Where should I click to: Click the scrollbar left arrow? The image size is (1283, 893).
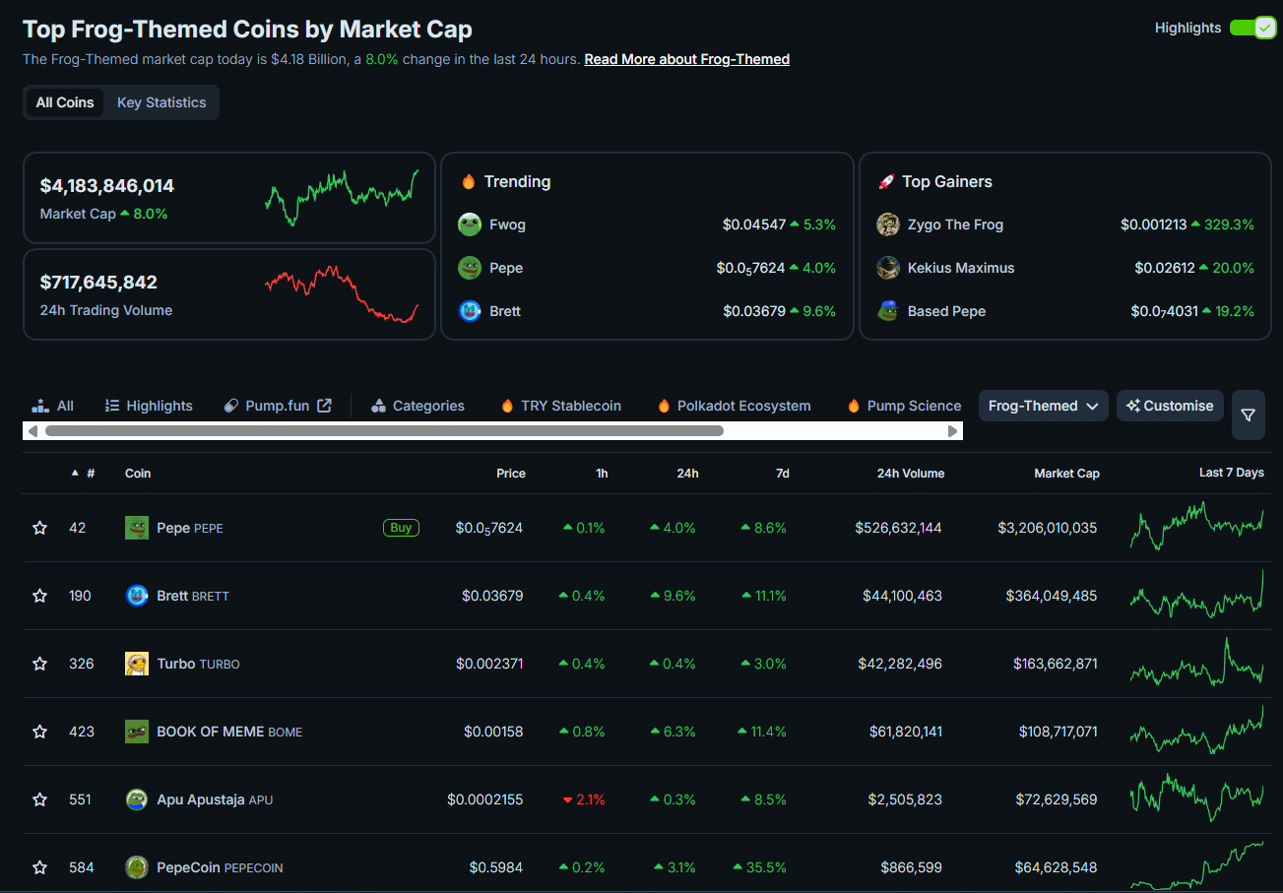tap(32, 431)
